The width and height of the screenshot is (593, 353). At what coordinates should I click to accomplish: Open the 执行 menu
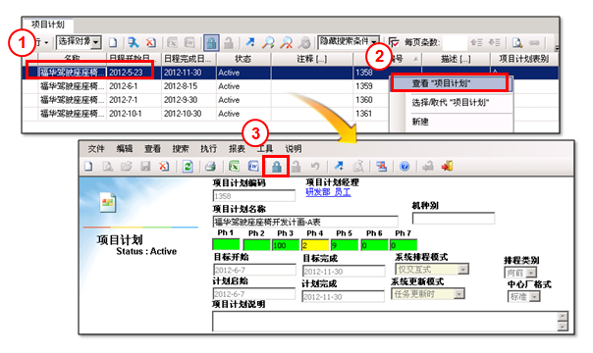pyautogui.click(x=209, y=149)
